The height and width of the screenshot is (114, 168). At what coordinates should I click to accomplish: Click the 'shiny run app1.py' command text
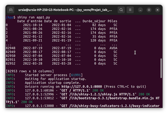[x=34, y=17]
